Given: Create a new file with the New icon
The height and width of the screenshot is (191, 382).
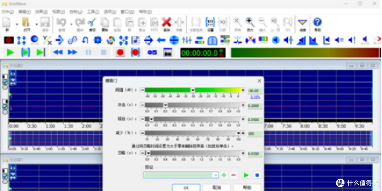Looking at the screenshot, I should (x=7, y=22).
